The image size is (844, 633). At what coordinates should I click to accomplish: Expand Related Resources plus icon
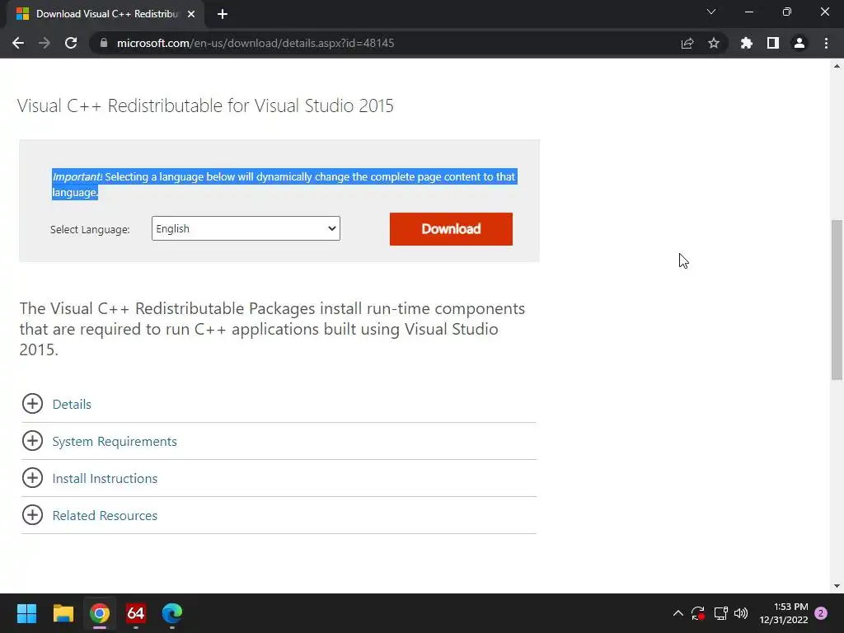tap(32, 515)
